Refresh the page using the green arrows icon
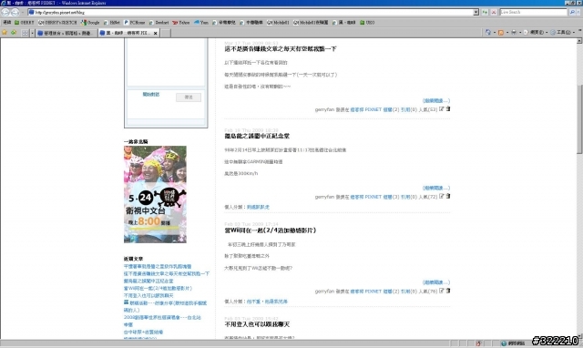Image resolution: width=583 pixels, height=348 pixels. point(485,12)
